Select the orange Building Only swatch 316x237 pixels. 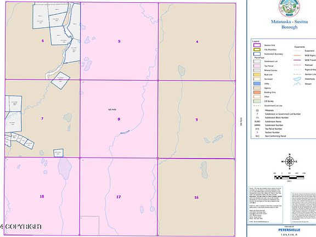pyautogui.click(x=257, y=92)
